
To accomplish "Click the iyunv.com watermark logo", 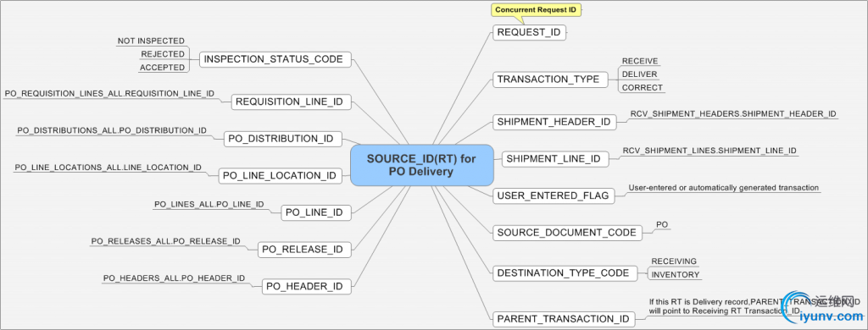I will [x=825, y=307].
